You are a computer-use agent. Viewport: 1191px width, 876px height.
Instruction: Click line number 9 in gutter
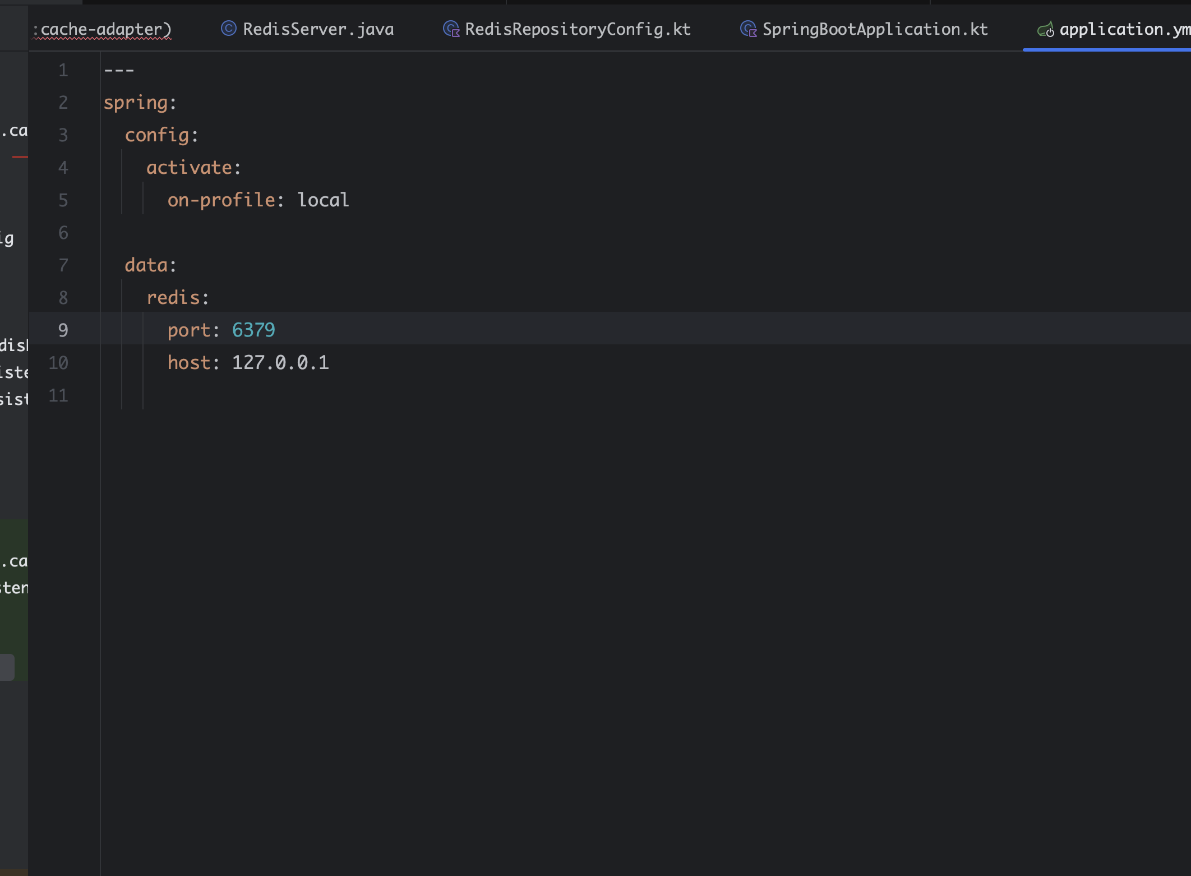point(63,330)
